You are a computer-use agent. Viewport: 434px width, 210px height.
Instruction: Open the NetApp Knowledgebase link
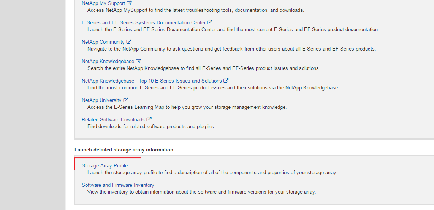tap(108, 62)
